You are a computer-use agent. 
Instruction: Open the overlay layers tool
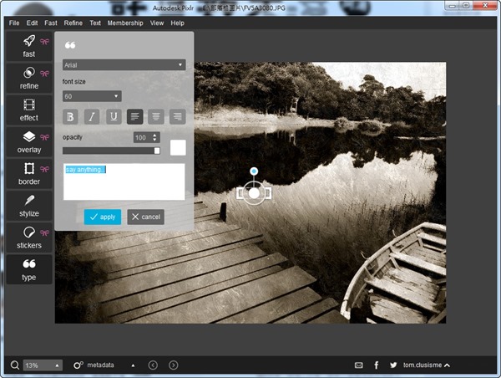28,142
